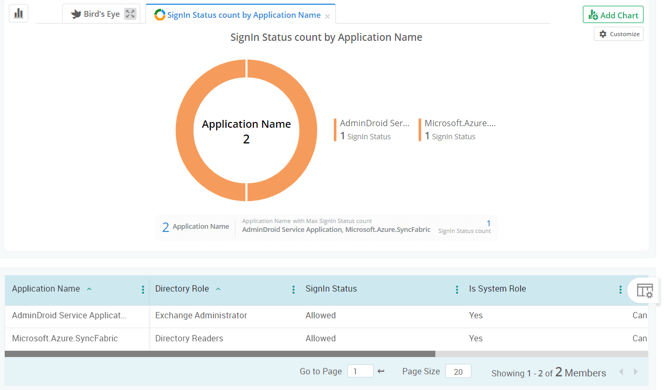Image resolution: width=665 pixels, height=390 pixels.
Task: Click the bar chart icon button
Action: [19, 14]
